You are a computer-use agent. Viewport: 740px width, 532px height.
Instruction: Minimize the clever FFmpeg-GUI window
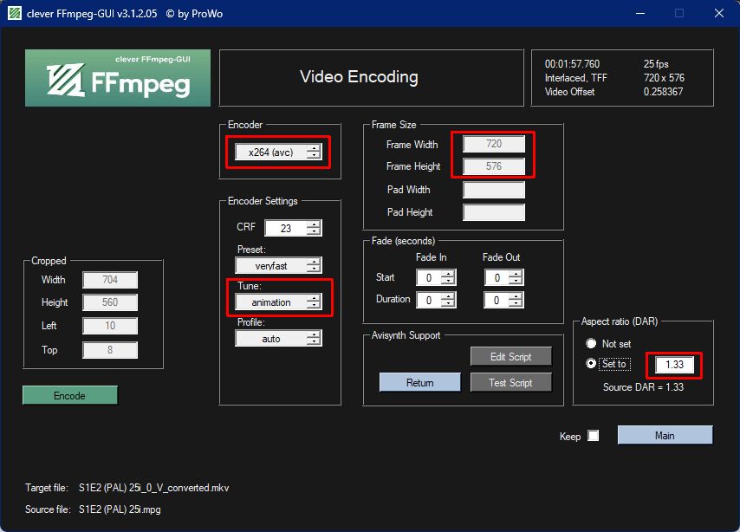tap(640, 13)
